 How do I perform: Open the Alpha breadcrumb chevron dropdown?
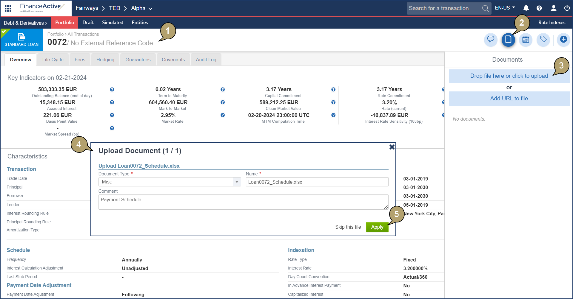(150, 8)
